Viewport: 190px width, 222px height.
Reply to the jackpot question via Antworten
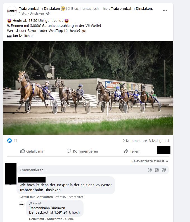[45, 197]
